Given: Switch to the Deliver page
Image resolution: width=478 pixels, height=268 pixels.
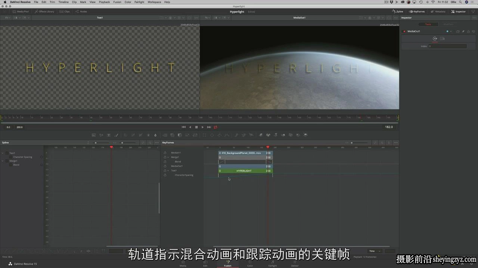Looking at the screenshot, I should (295, 264).
